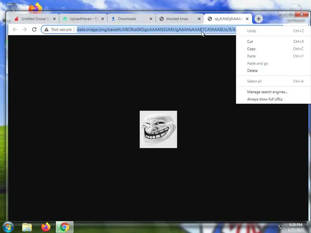Open File Explorer from the taskbar
Image resolution: width=311 pixels, height=233 pixels.
click(27, 227)
